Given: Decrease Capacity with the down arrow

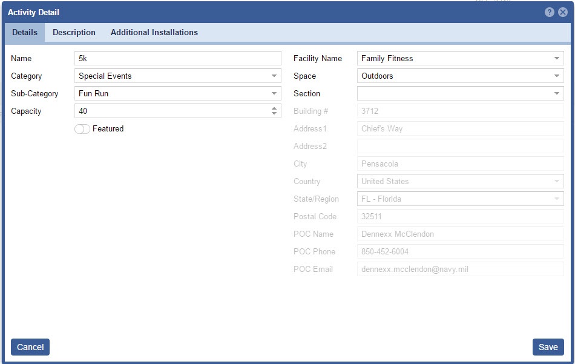Looking at the screenshot, I should pyautogui.click(x=274, y=114).
